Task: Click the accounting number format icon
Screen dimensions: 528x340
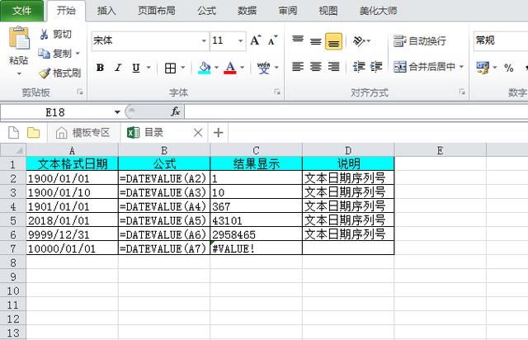Action: pyautogui.click(x=483, y=68)
